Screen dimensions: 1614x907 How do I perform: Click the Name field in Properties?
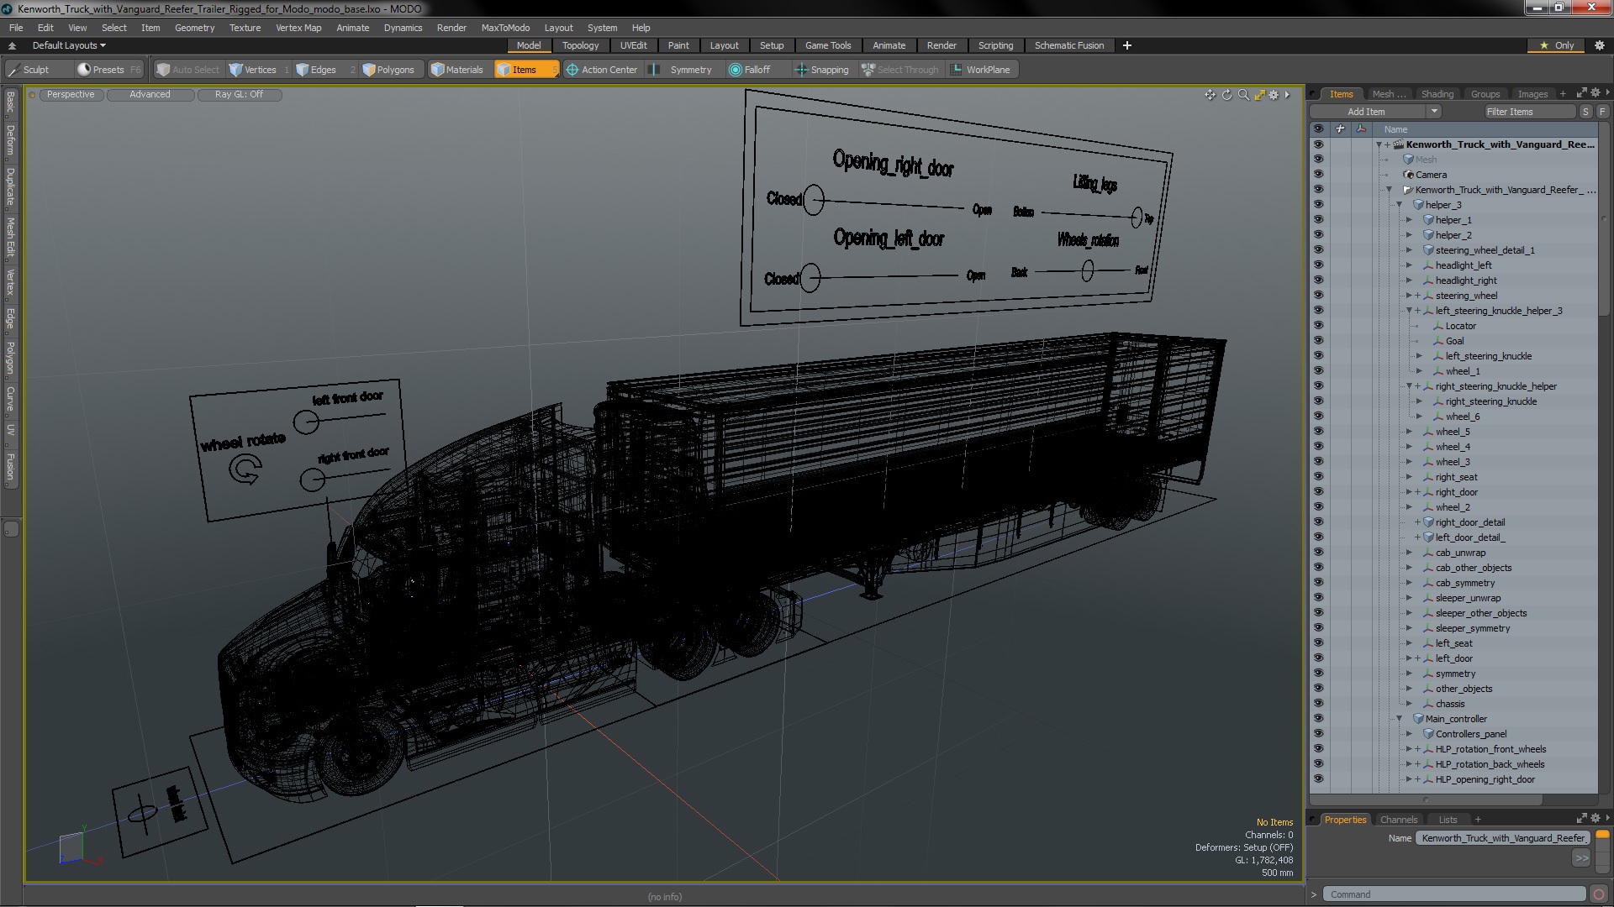pos(1503,838)
